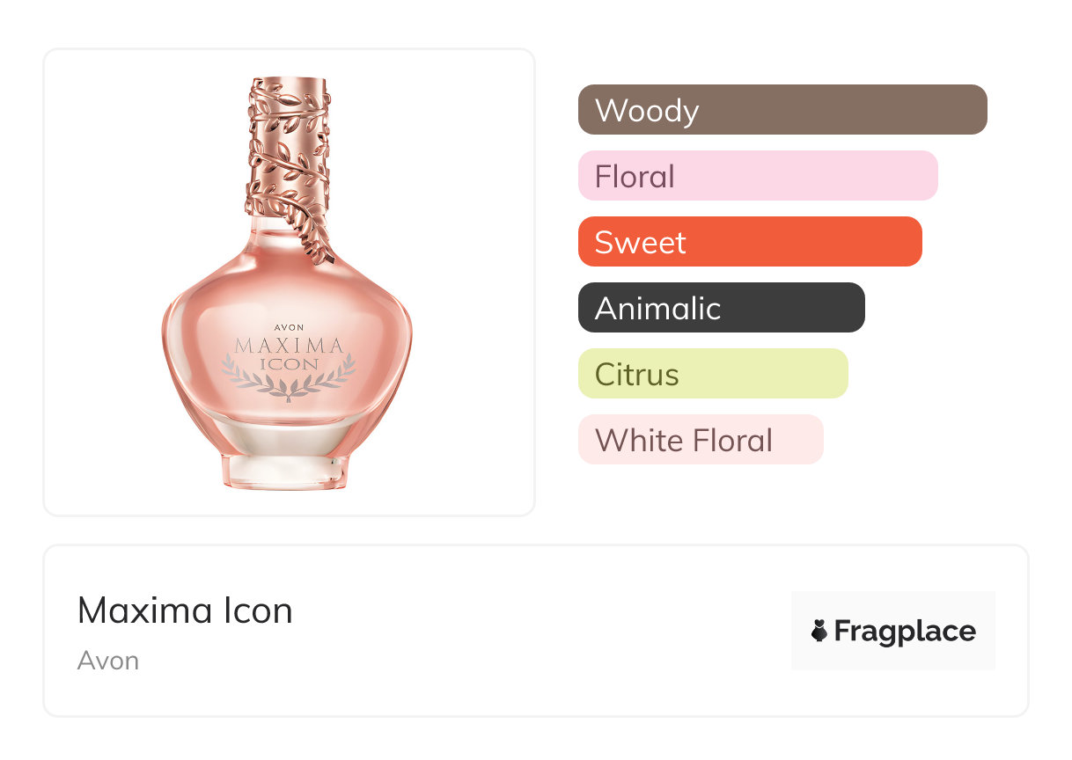The height and width of the screenshot is (760, 1072).
Task: Click the ICON lettering on the bottle
Action: coord(289,362)
